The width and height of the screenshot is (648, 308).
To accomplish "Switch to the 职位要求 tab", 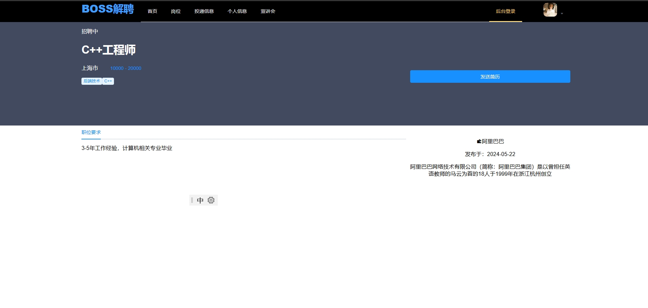I will pyautogui.click(x=91, y=132).
